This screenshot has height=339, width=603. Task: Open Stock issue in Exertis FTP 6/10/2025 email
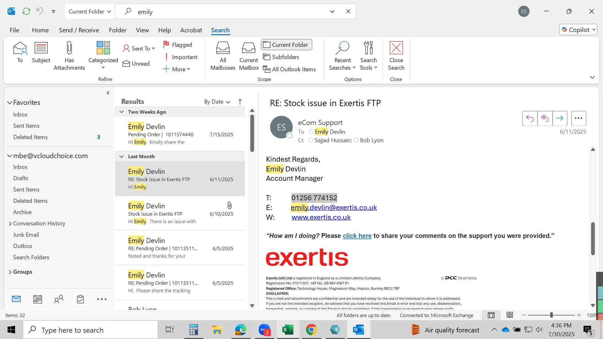[180, 213]
